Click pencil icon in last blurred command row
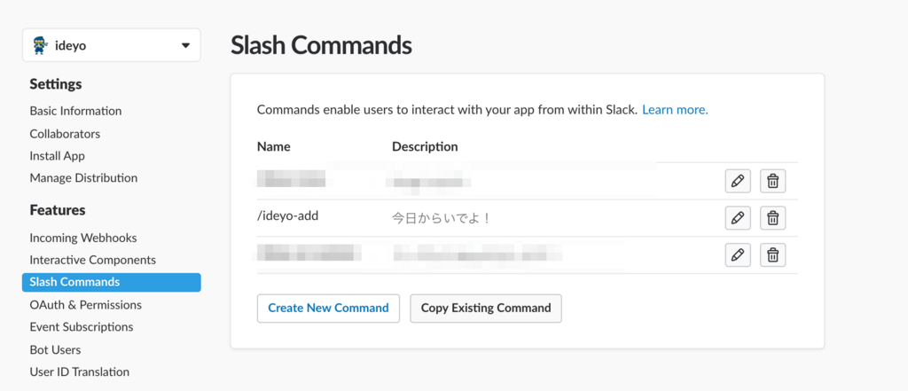The image size is (908, 391). point(738,254)
